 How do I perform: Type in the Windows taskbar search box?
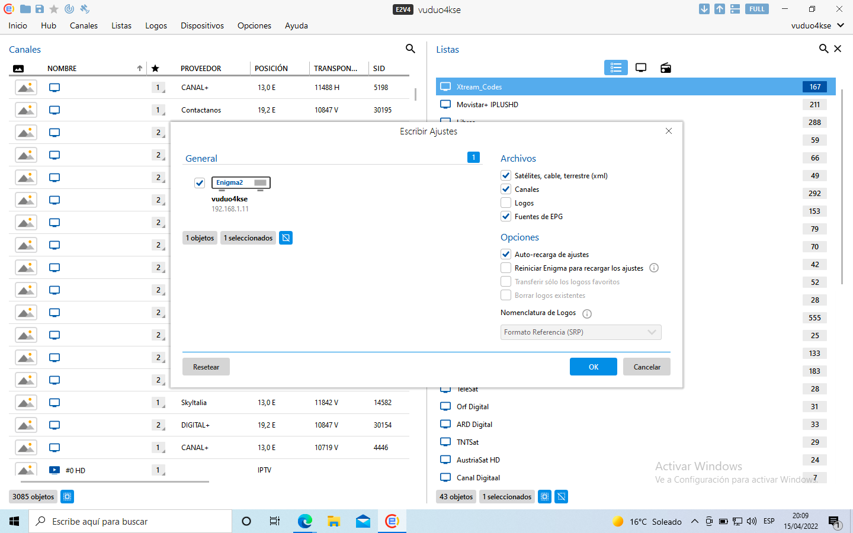[x=130, y=521]
